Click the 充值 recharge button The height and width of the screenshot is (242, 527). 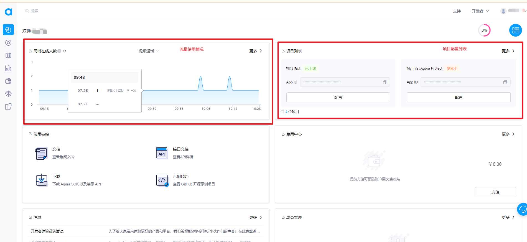[x=495, y=192]
